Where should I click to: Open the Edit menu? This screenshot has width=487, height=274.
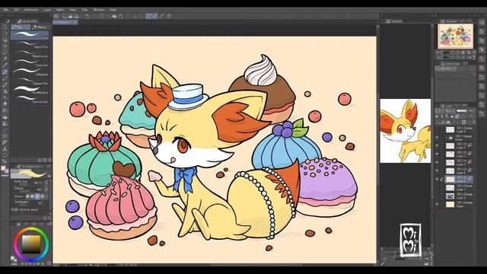point(16,10)
